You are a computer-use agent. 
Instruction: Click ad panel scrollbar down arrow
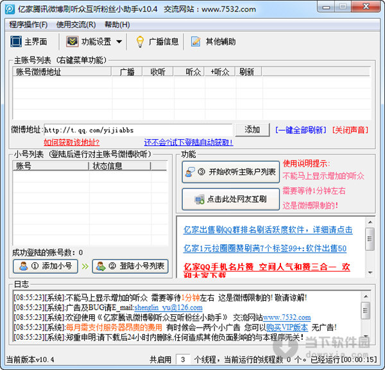(x=370, y=273)
